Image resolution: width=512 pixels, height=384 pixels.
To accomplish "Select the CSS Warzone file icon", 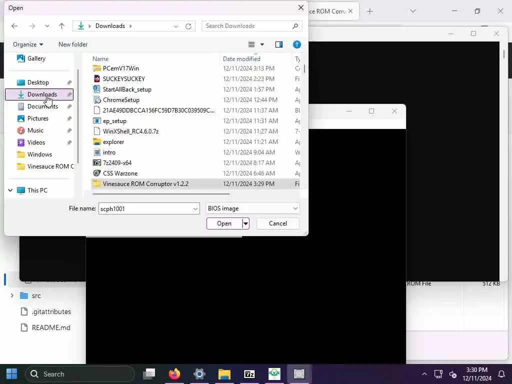I will (x=96, y=173).
